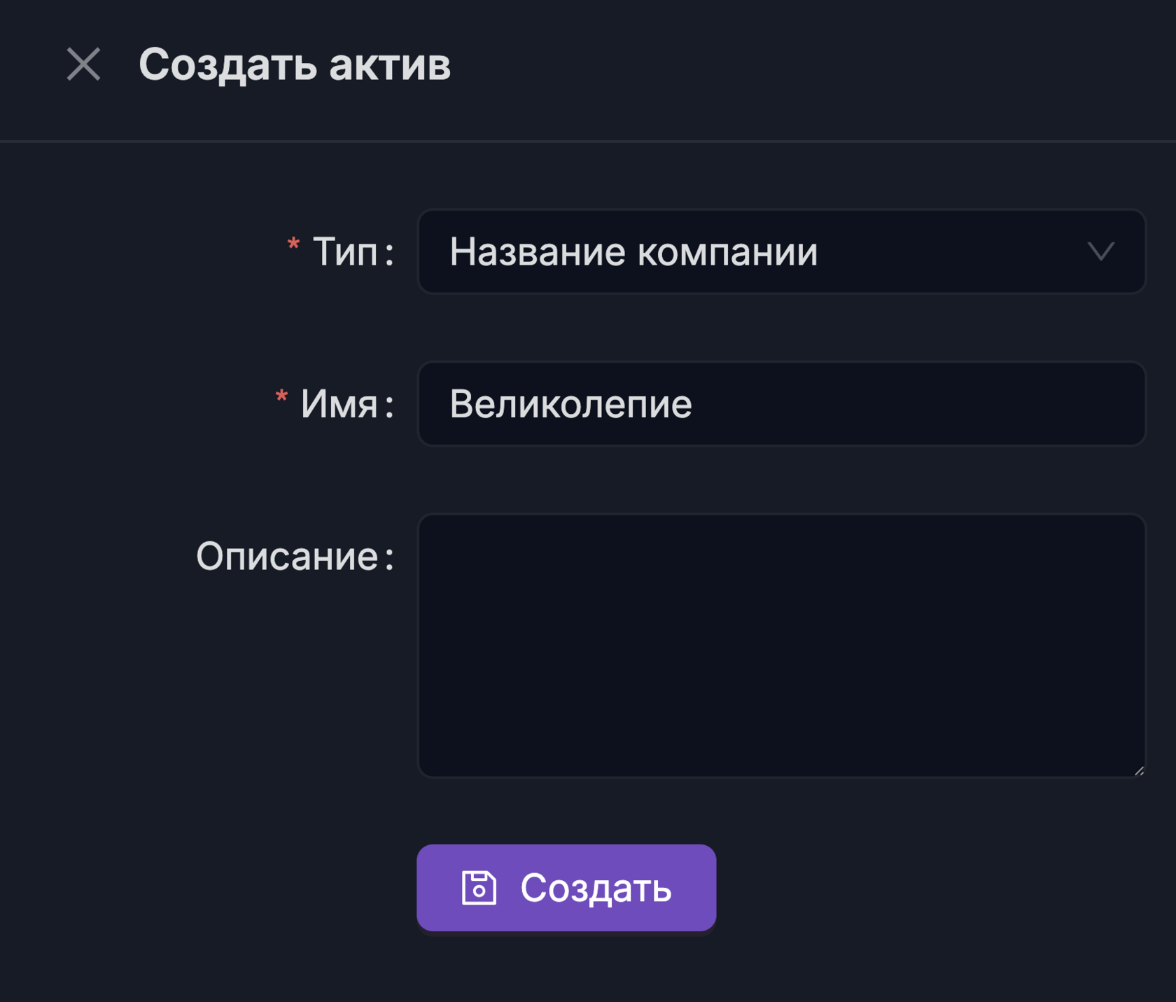1176x1002 pixels.
Task: Expand the Тип dropdown arrow
Action: click(x=1100, y=251)
